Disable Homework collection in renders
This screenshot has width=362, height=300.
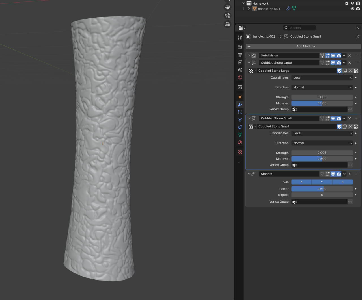tap(358, 3)
